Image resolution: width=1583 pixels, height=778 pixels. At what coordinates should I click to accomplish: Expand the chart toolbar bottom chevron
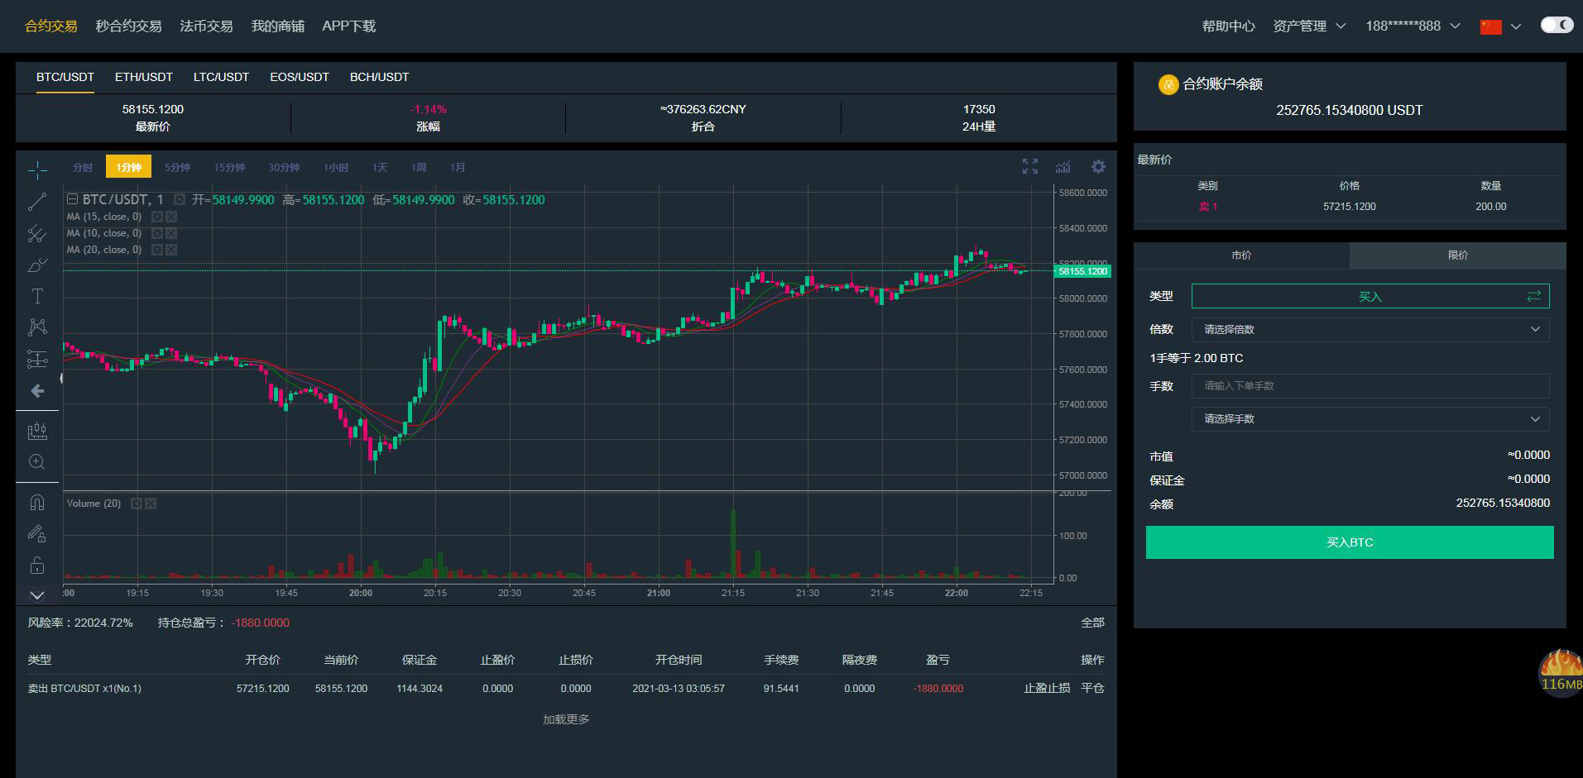click(x=37, y=595)
